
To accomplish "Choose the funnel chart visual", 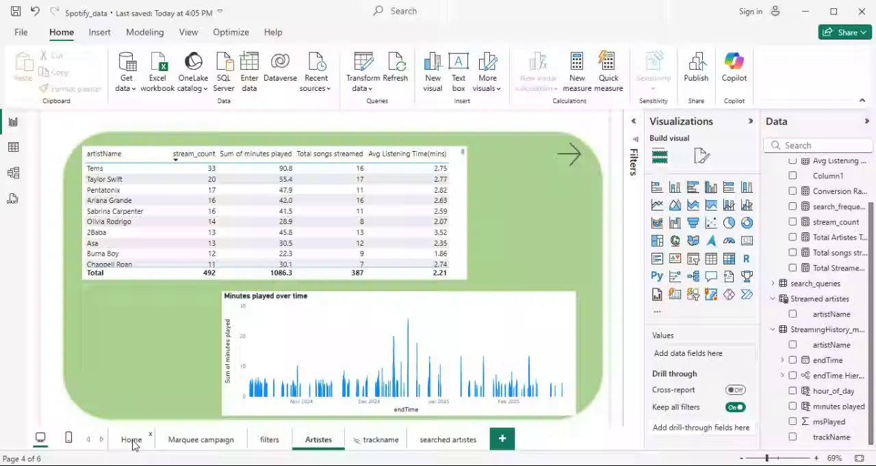I will tap(693, 223).
